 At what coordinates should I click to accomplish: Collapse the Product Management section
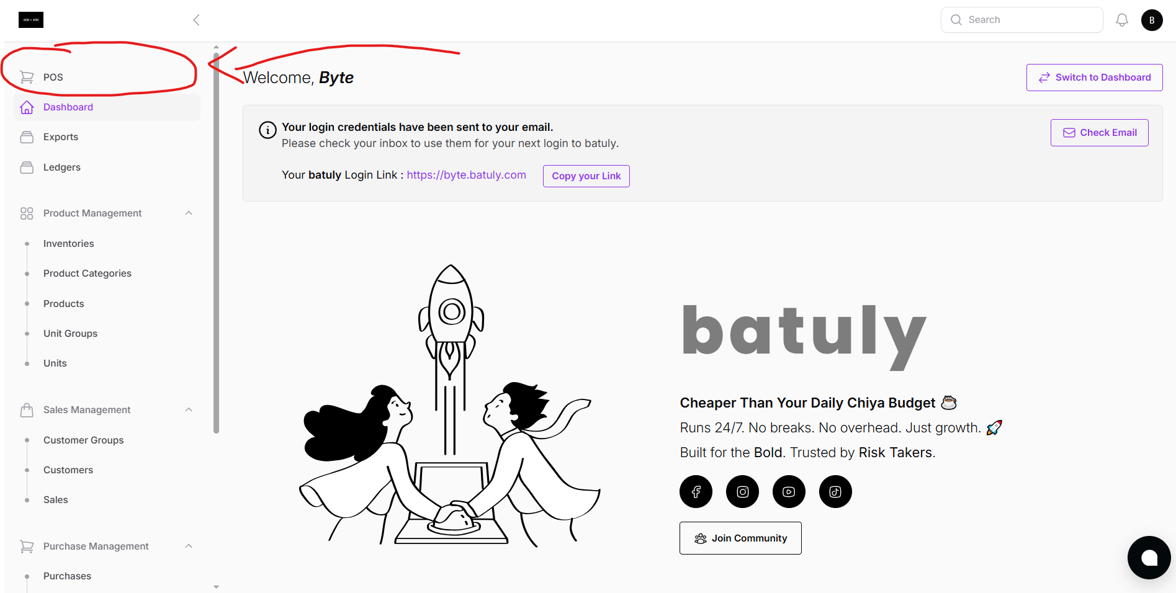[189, 213]
